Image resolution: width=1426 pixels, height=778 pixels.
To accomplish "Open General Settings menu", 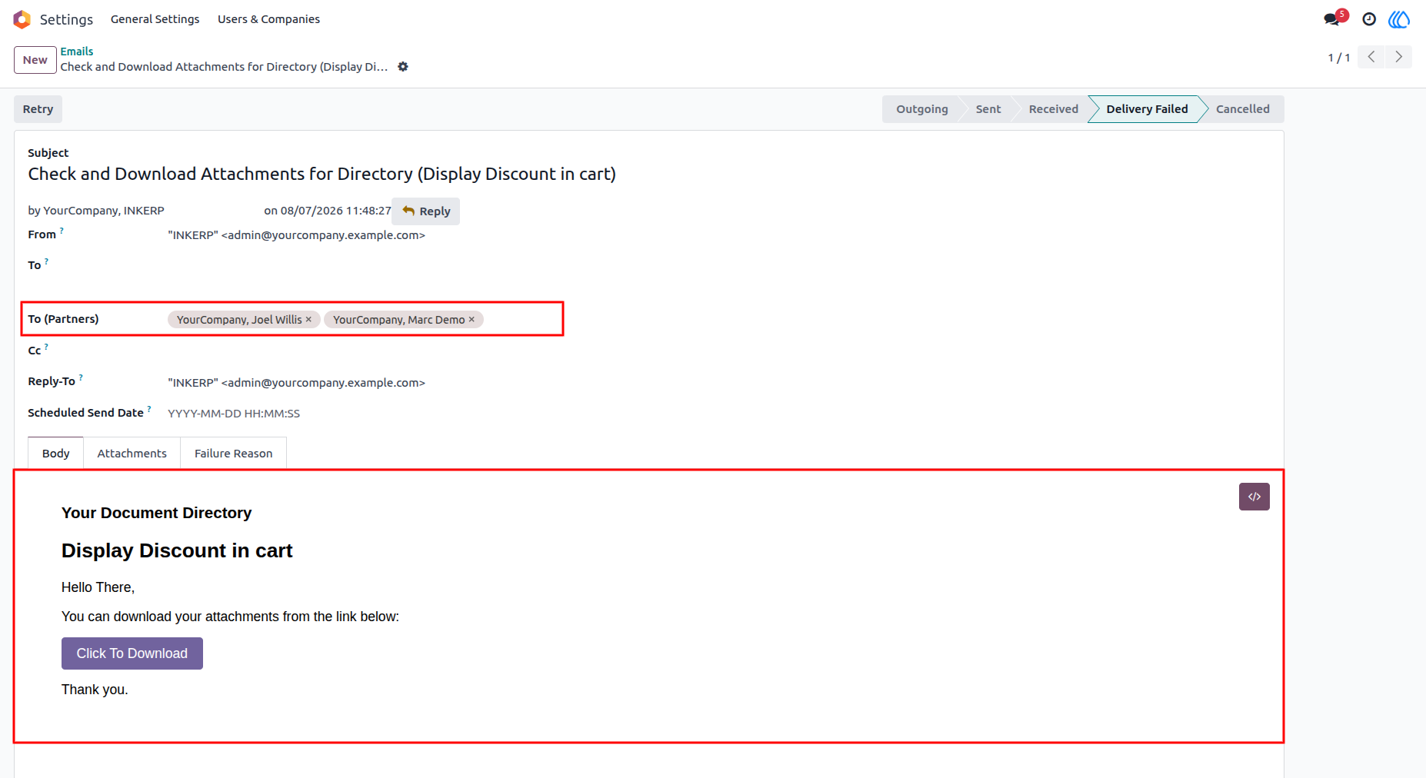I will (155, 19).
